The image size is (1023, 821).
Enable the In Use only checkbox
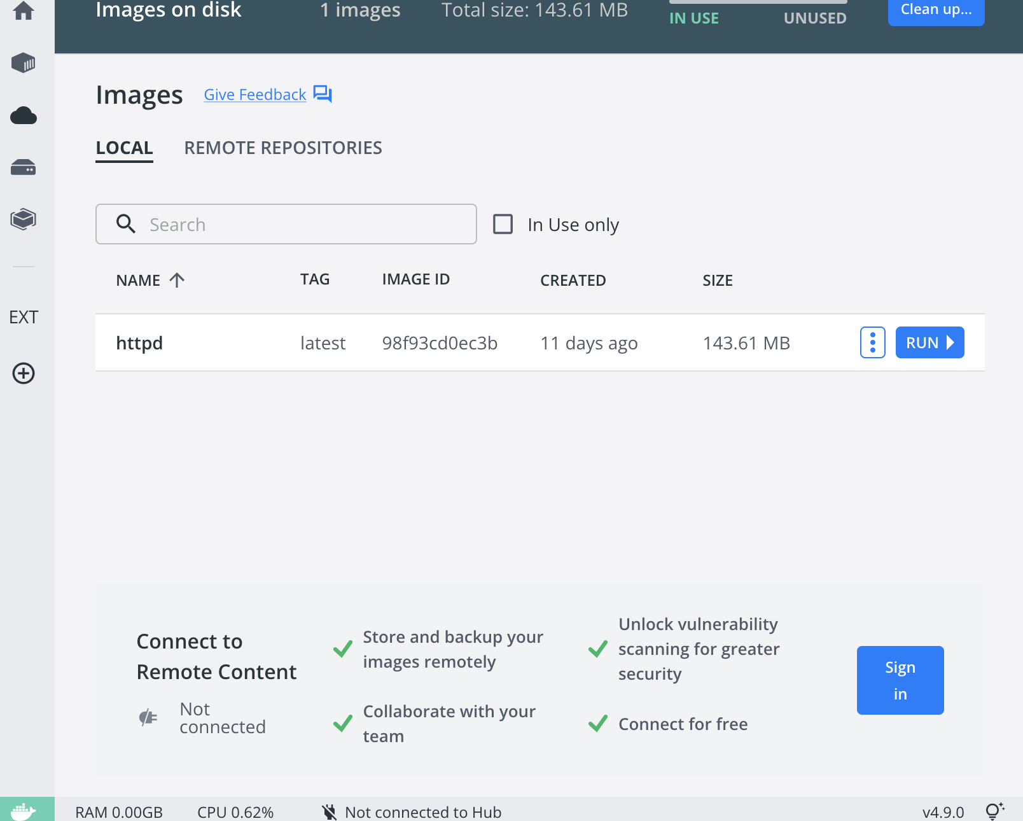point(503,224)
